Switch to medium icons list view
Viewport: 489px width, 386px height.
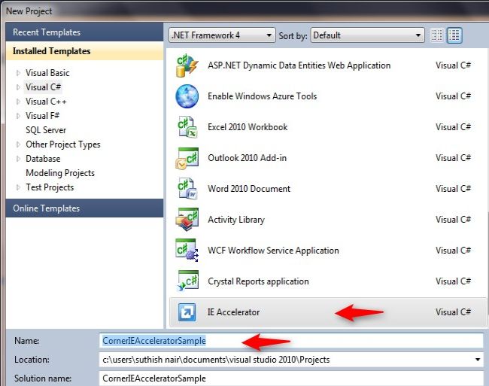tap(454, 35)
